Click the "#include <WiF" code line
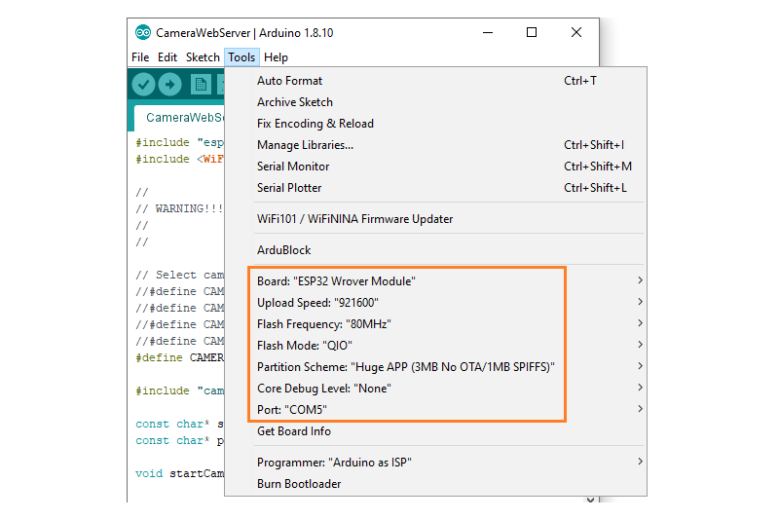This screenshot has height=520, width=779. (179, 159)
